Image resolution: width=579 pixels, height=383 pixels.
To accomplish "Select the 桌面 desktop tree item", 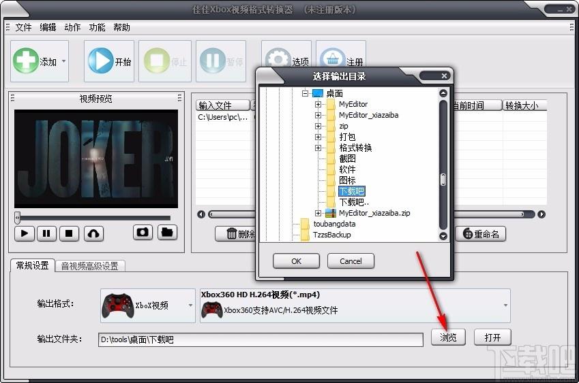I will (x=335, y=93).
